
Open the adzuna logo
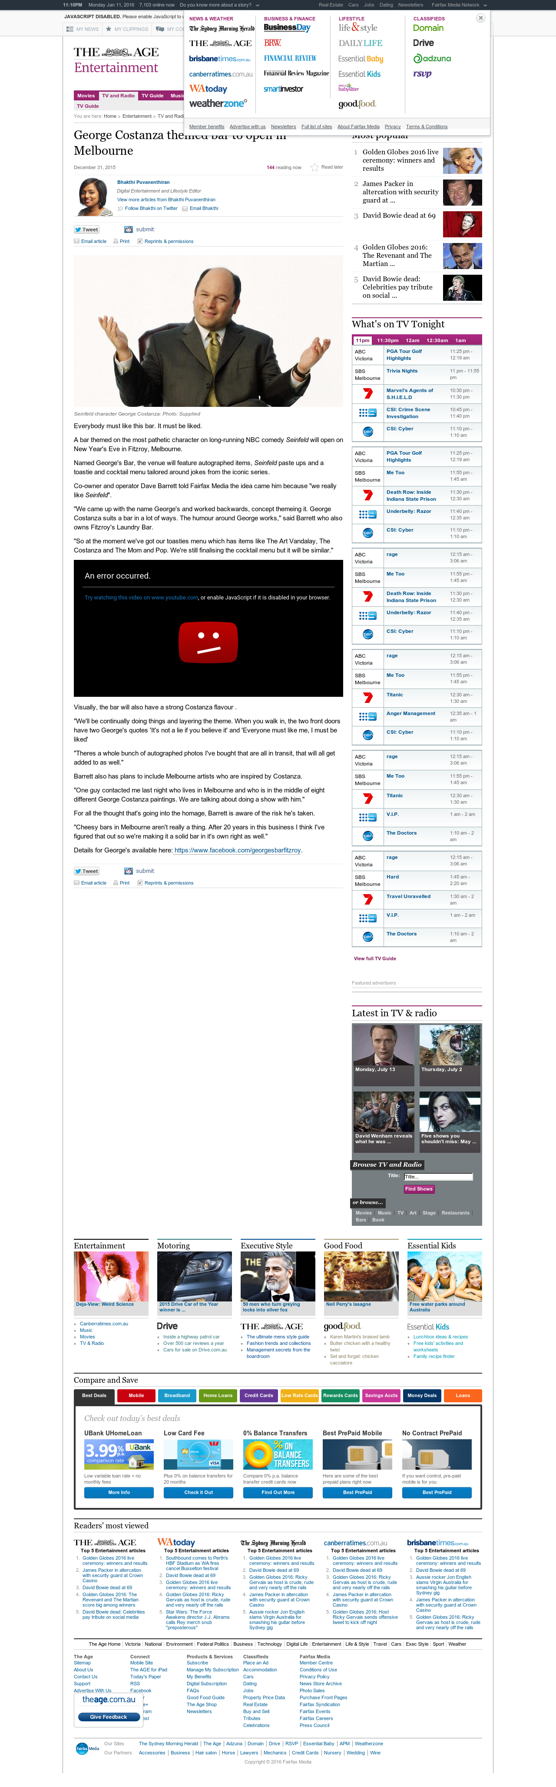pyautogui.click(x=432, y=59)
